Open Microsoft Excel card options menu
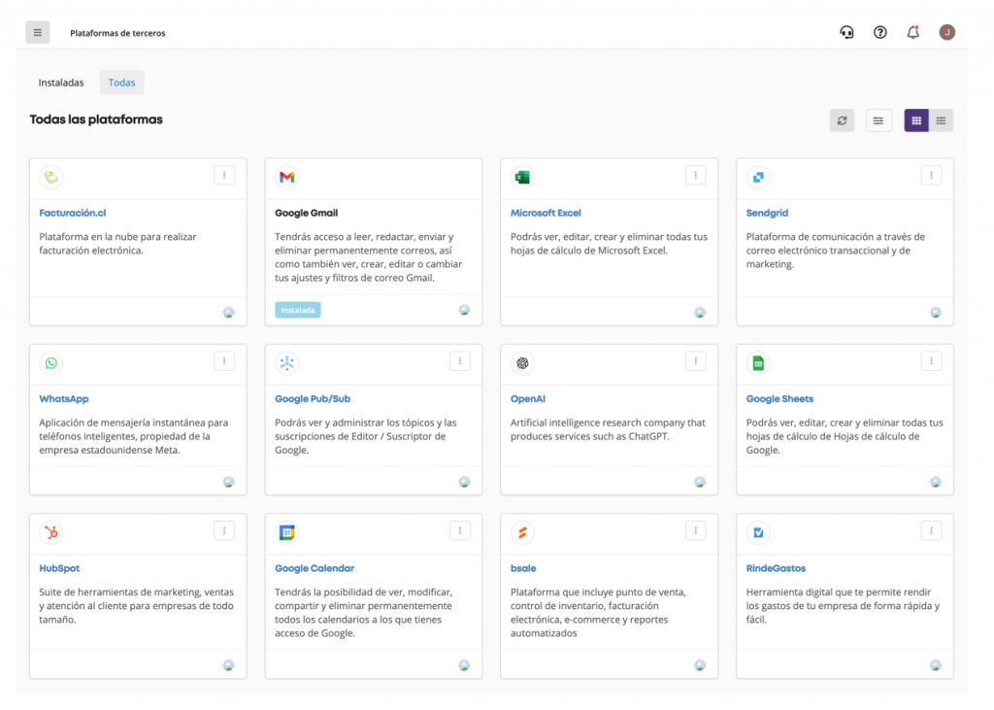Image resolution: width=994 pixels, height=710 pixels. (695, 175)
